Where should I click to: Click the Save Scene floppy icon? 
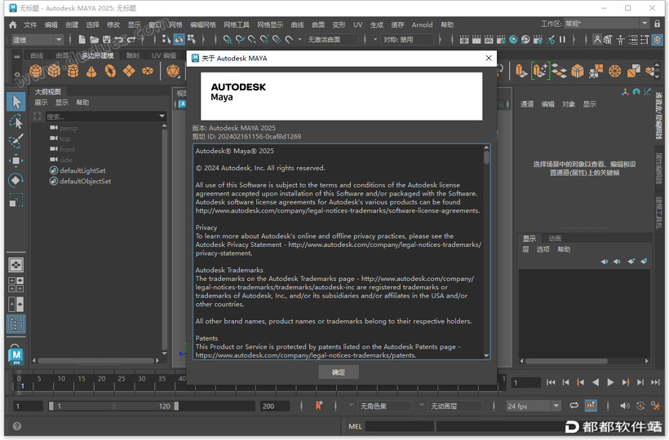(x=106, y=40)
